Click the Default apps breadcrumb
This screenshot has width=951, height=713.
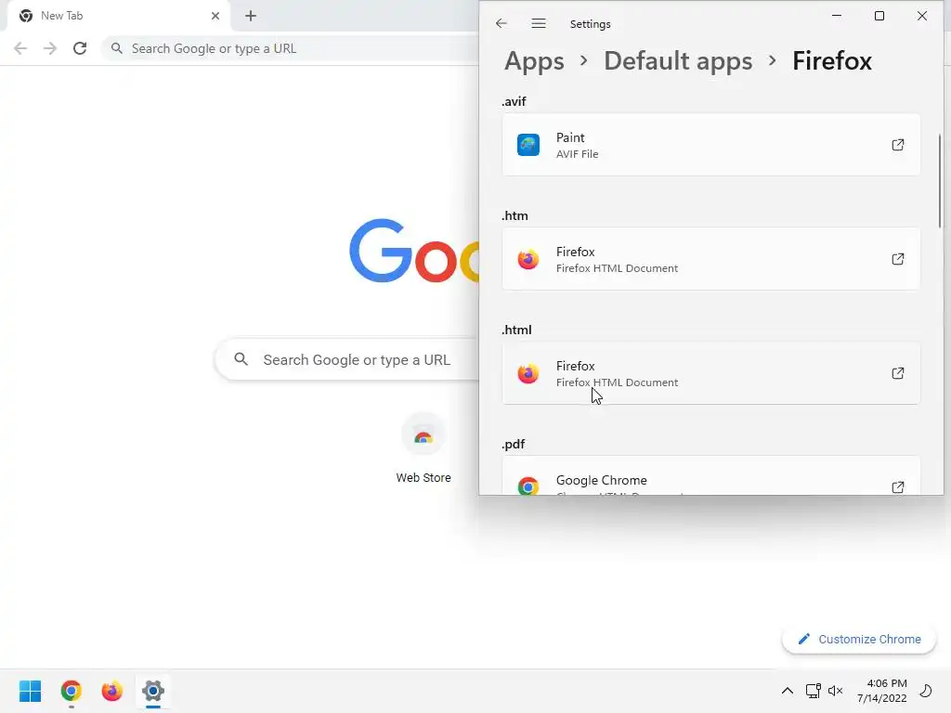(678, 61)
